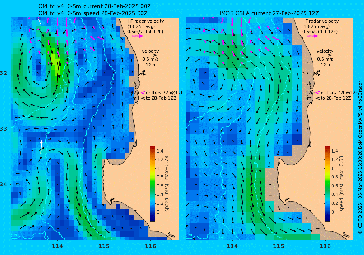Image resolution: width=364 pixels, height=255 pixels.
Task: Click the right speed colorbar
Action: 327,184
